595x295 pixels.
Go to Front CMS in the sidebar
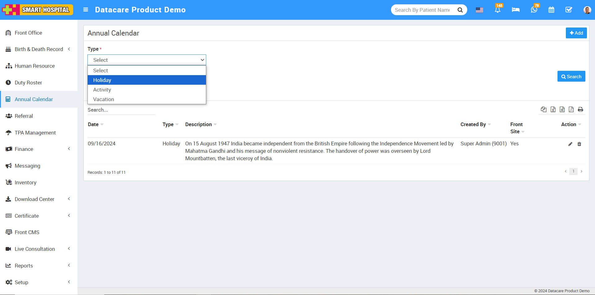[27, 232]
